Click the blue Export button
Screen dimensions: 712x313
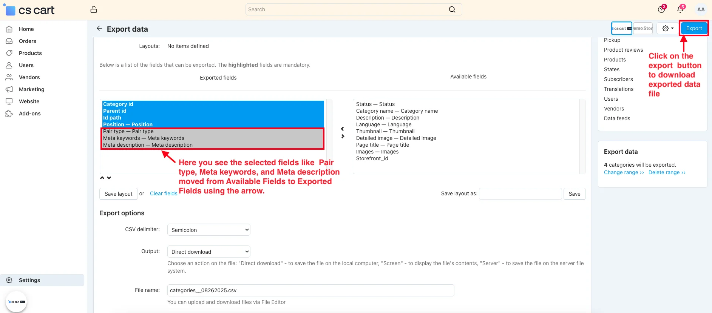click(694, 28)
